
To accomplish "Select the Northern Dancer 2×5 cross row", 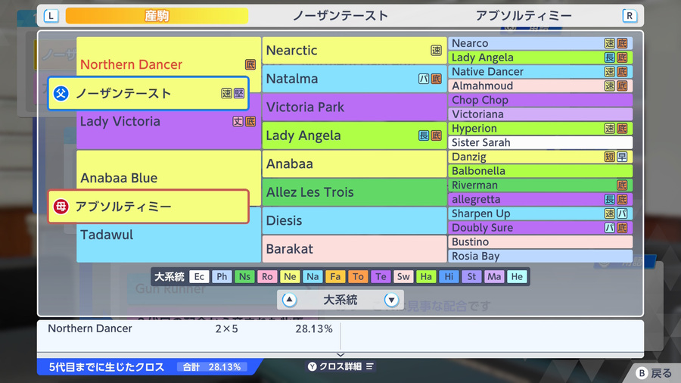I will click(x=190, y=329).
